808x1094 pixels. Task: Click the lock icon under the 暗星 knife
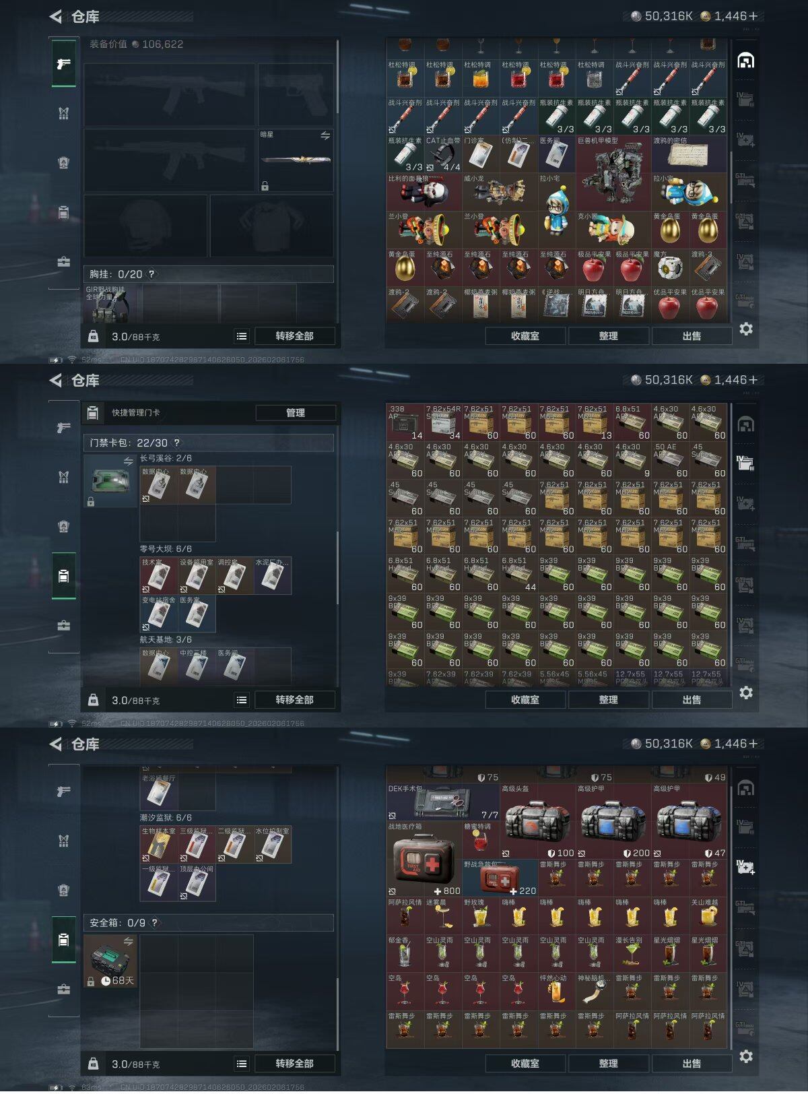pyautogui.click(x=265, y=186)
